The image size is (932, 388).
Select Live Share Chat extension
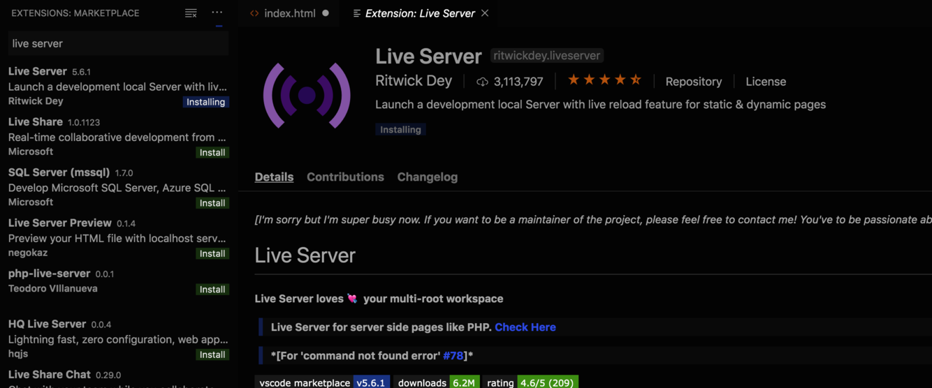pyautogui.click(x=118, y=377)
